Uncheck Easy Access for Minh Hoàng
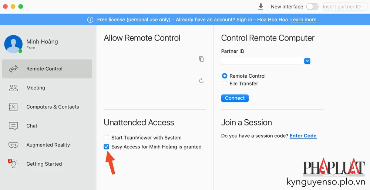Viewport: 370px width, 190px height. coord(107,147)
